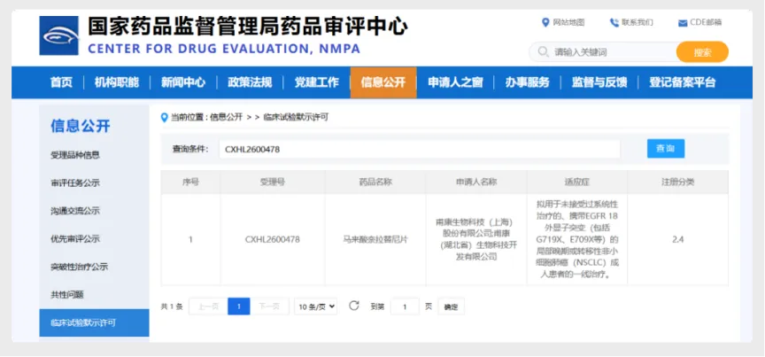Open the 登记备案平台 menu

(682, 82)
